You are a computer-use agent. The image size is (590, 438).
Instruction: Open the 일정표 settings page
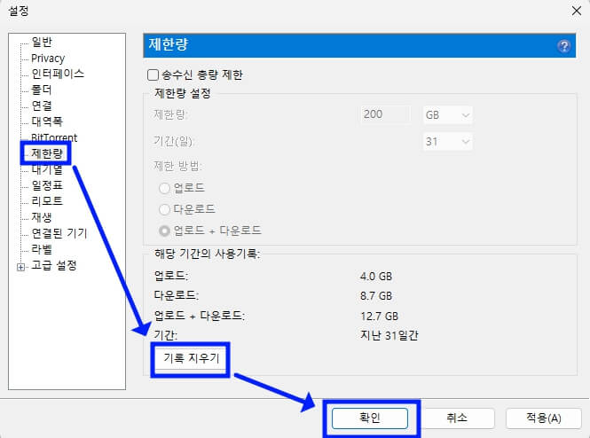pos(47,185)
